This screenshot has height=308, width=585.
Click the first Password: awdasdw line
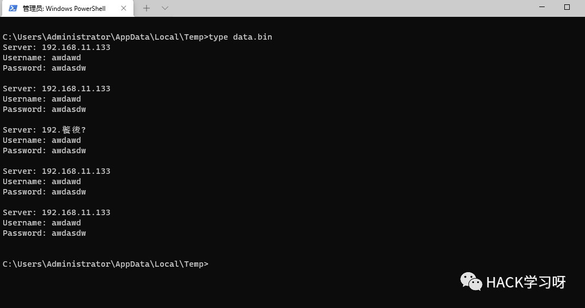click(45, 68)
